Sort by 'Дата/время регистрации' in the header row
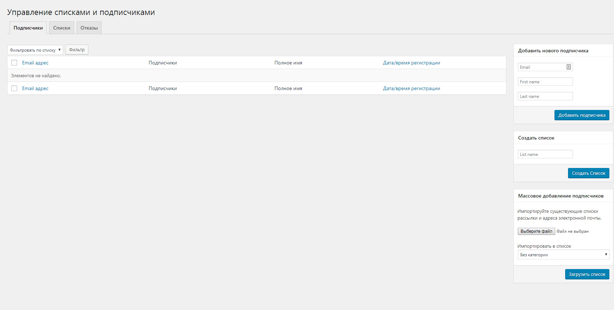614x310 pixels. (x=411, y=63)
